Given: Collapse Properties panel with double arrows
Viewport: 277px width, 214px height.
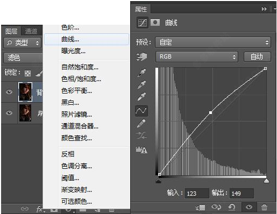Looking at the screenshot, I should pos(264,9).
